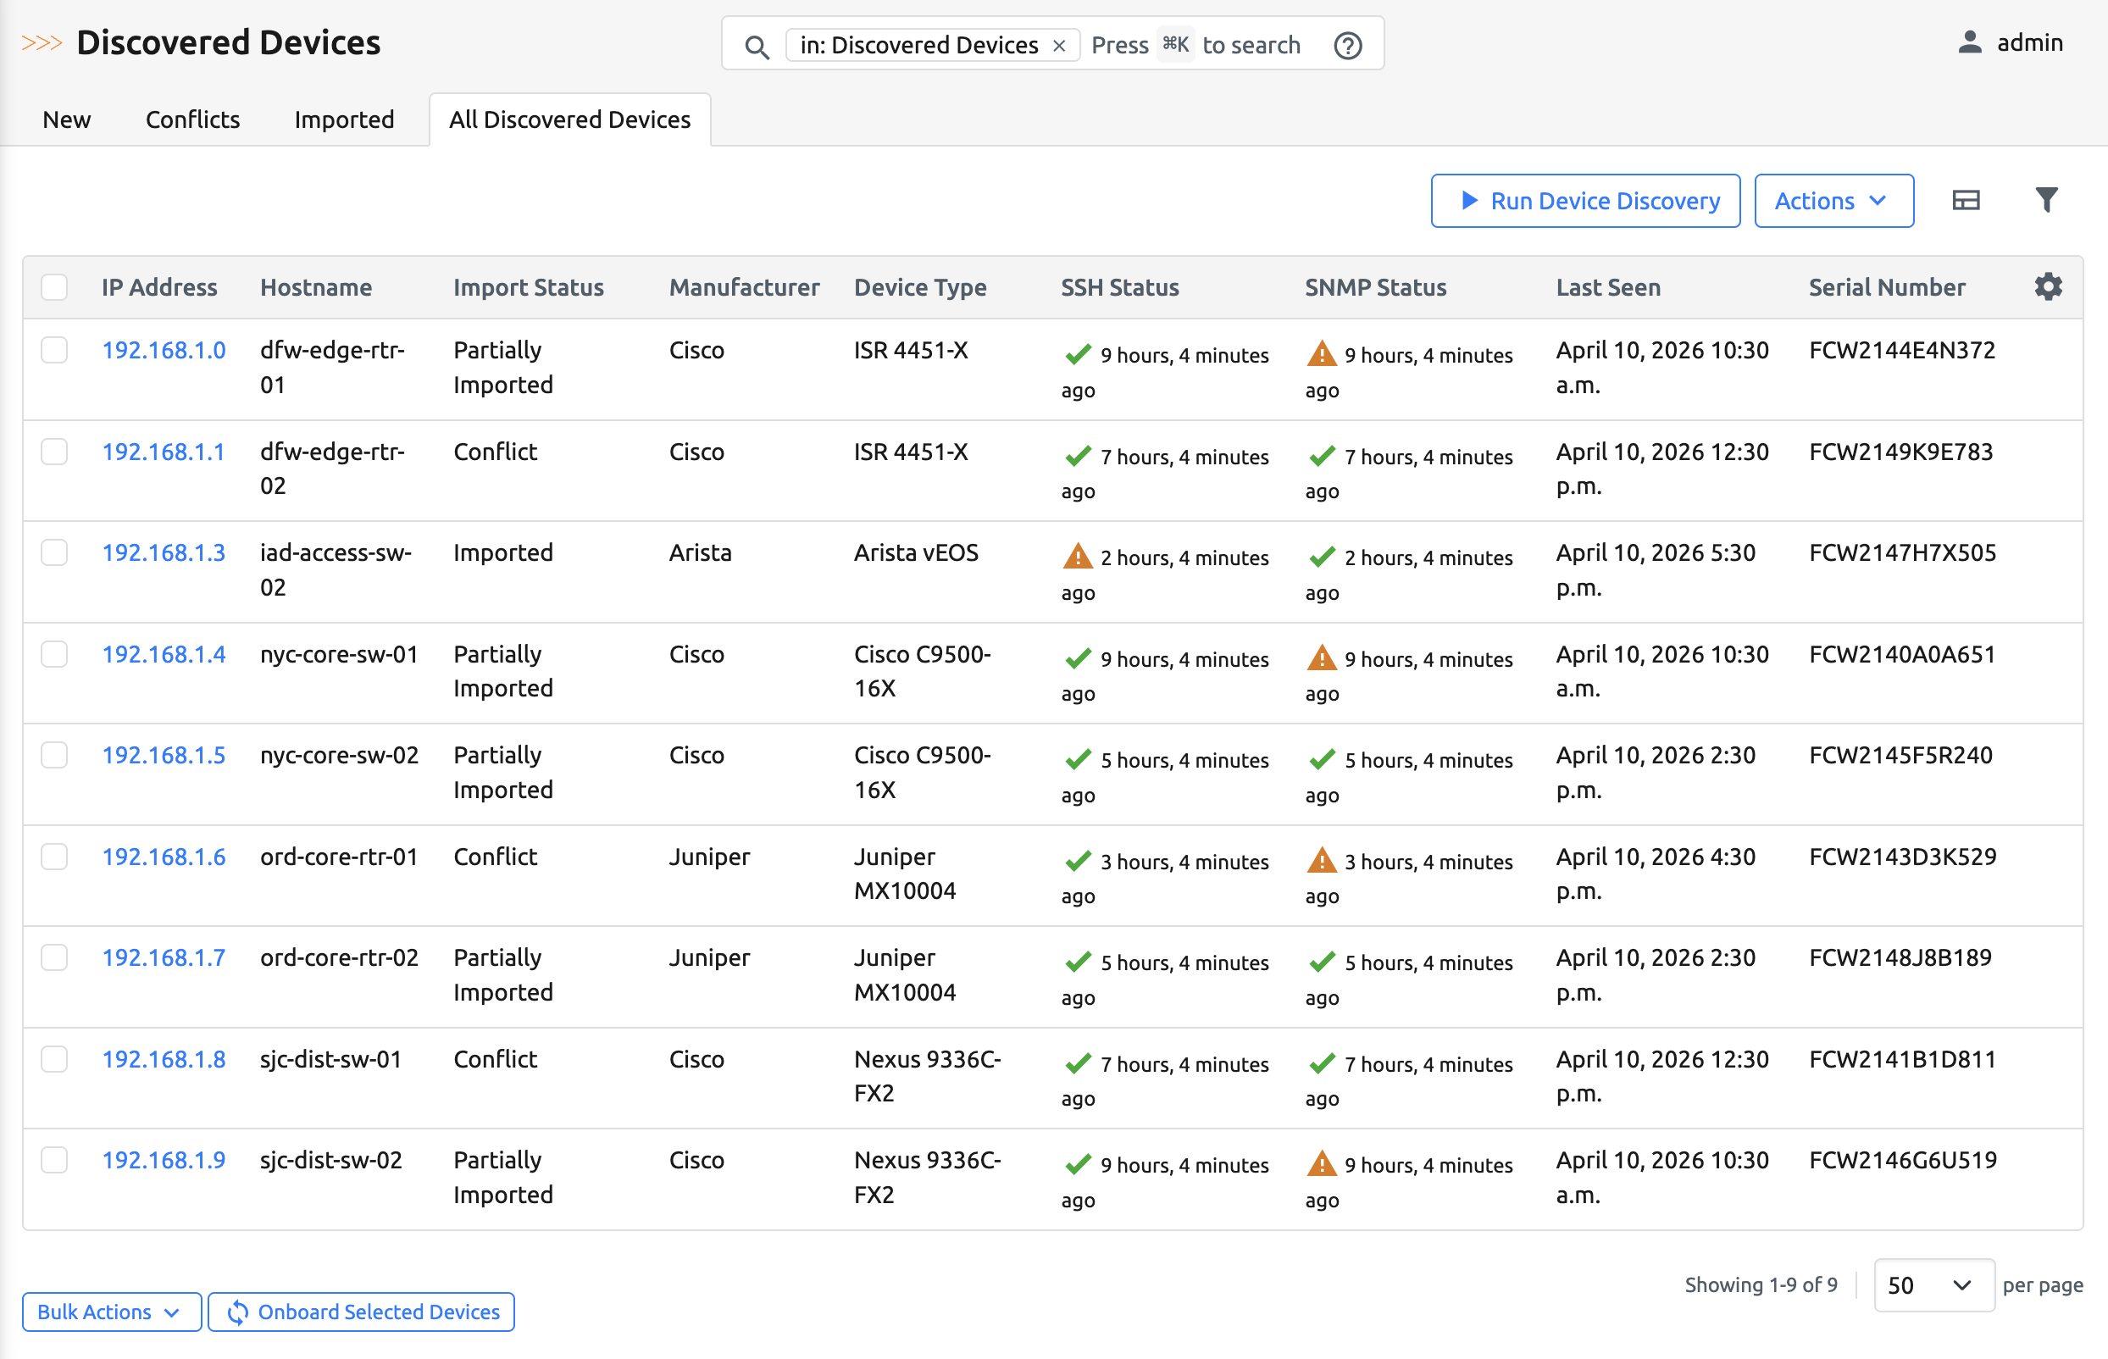The image size is (2108, 1359).
Task: Open the 192.168.1.3 device link
Action: (x=164, y=552)
